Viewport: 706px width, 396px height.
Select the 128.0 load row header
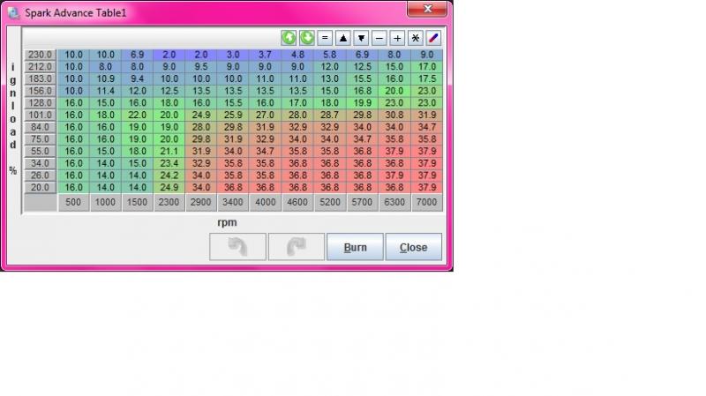point(40,103)
